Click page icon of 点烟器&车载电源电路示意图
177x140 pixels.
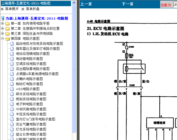tap(12, 74)
